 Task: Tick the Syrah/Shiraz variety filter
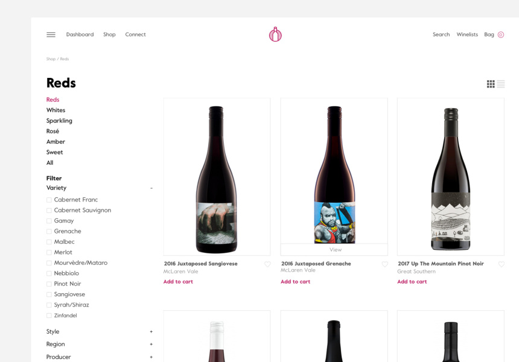[49, 305]
